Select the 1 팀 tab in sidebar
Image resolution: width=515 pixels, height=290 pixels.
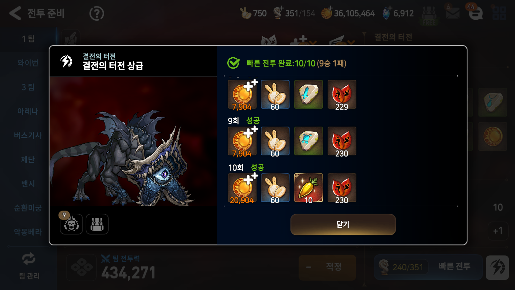(28, 39)
